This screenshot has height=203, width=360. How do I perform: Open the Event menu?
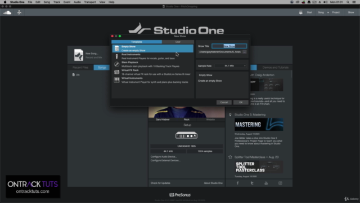67,2
